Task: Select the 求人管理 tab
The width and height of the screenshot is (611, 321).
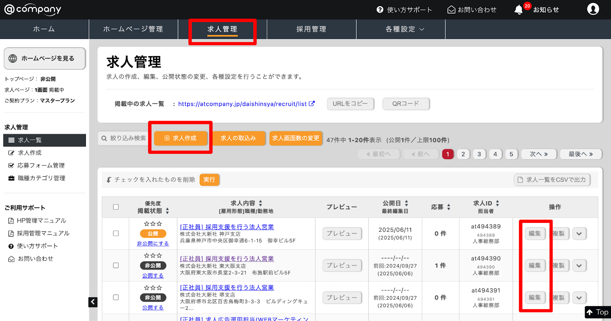Action: [222, 29]
